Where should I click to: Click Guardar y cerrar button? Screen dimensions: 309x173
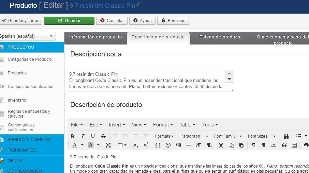21,21
